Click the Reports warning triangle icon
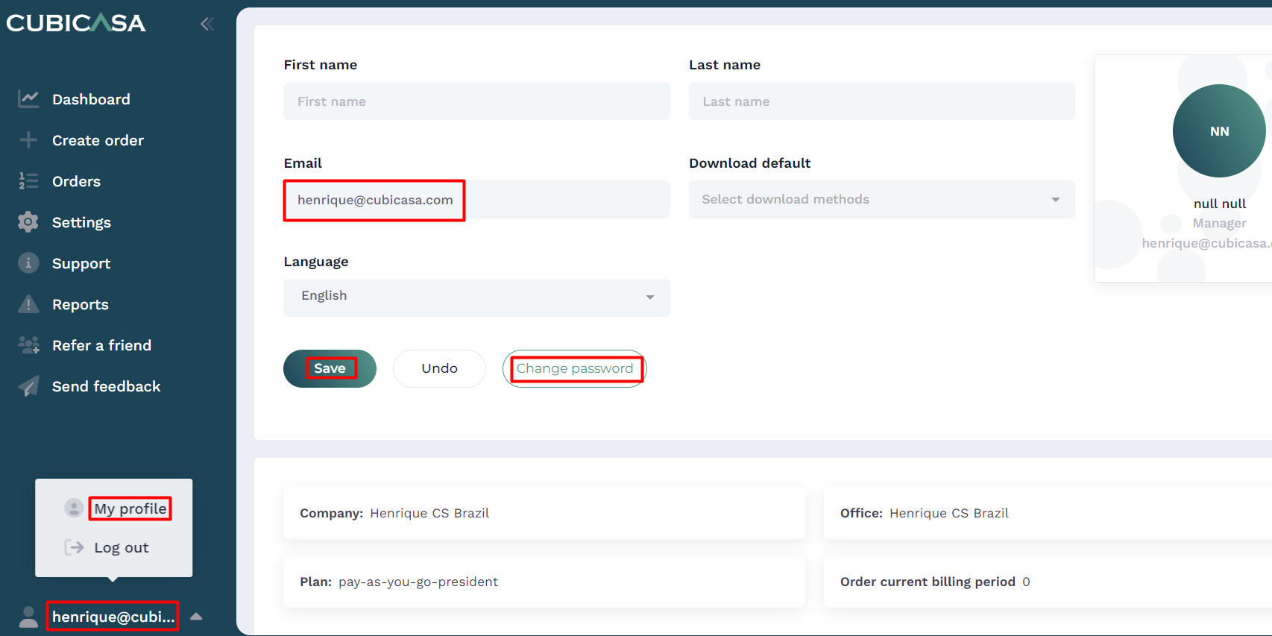This screenshot has height=636, width=1272. coord(28,304)
